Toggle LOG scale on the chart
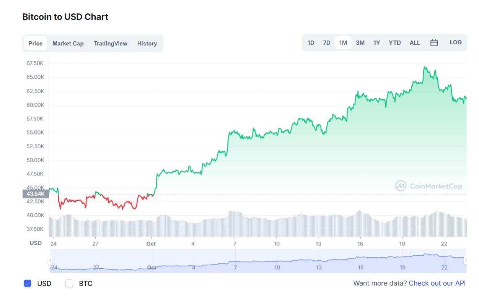 coord(456,42)
